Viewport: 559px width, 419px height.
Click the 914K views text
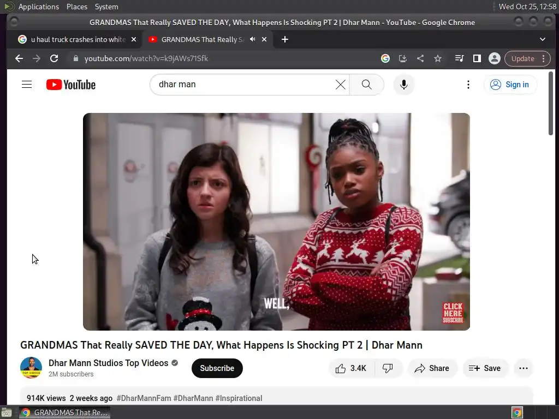(46, 398)
